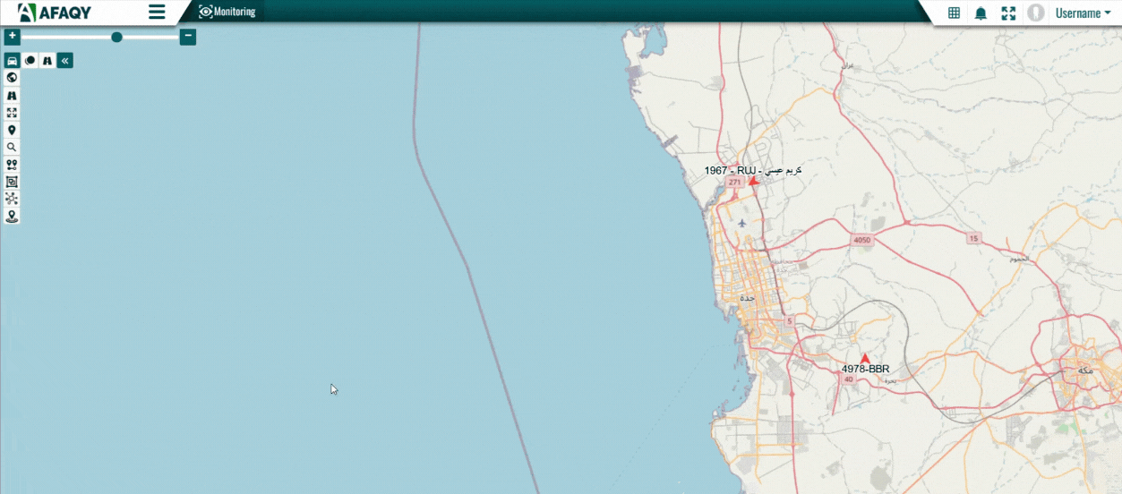Toggle the vehicle units car icon
This screenshot has width=1122, height=494.
[12, 61]
